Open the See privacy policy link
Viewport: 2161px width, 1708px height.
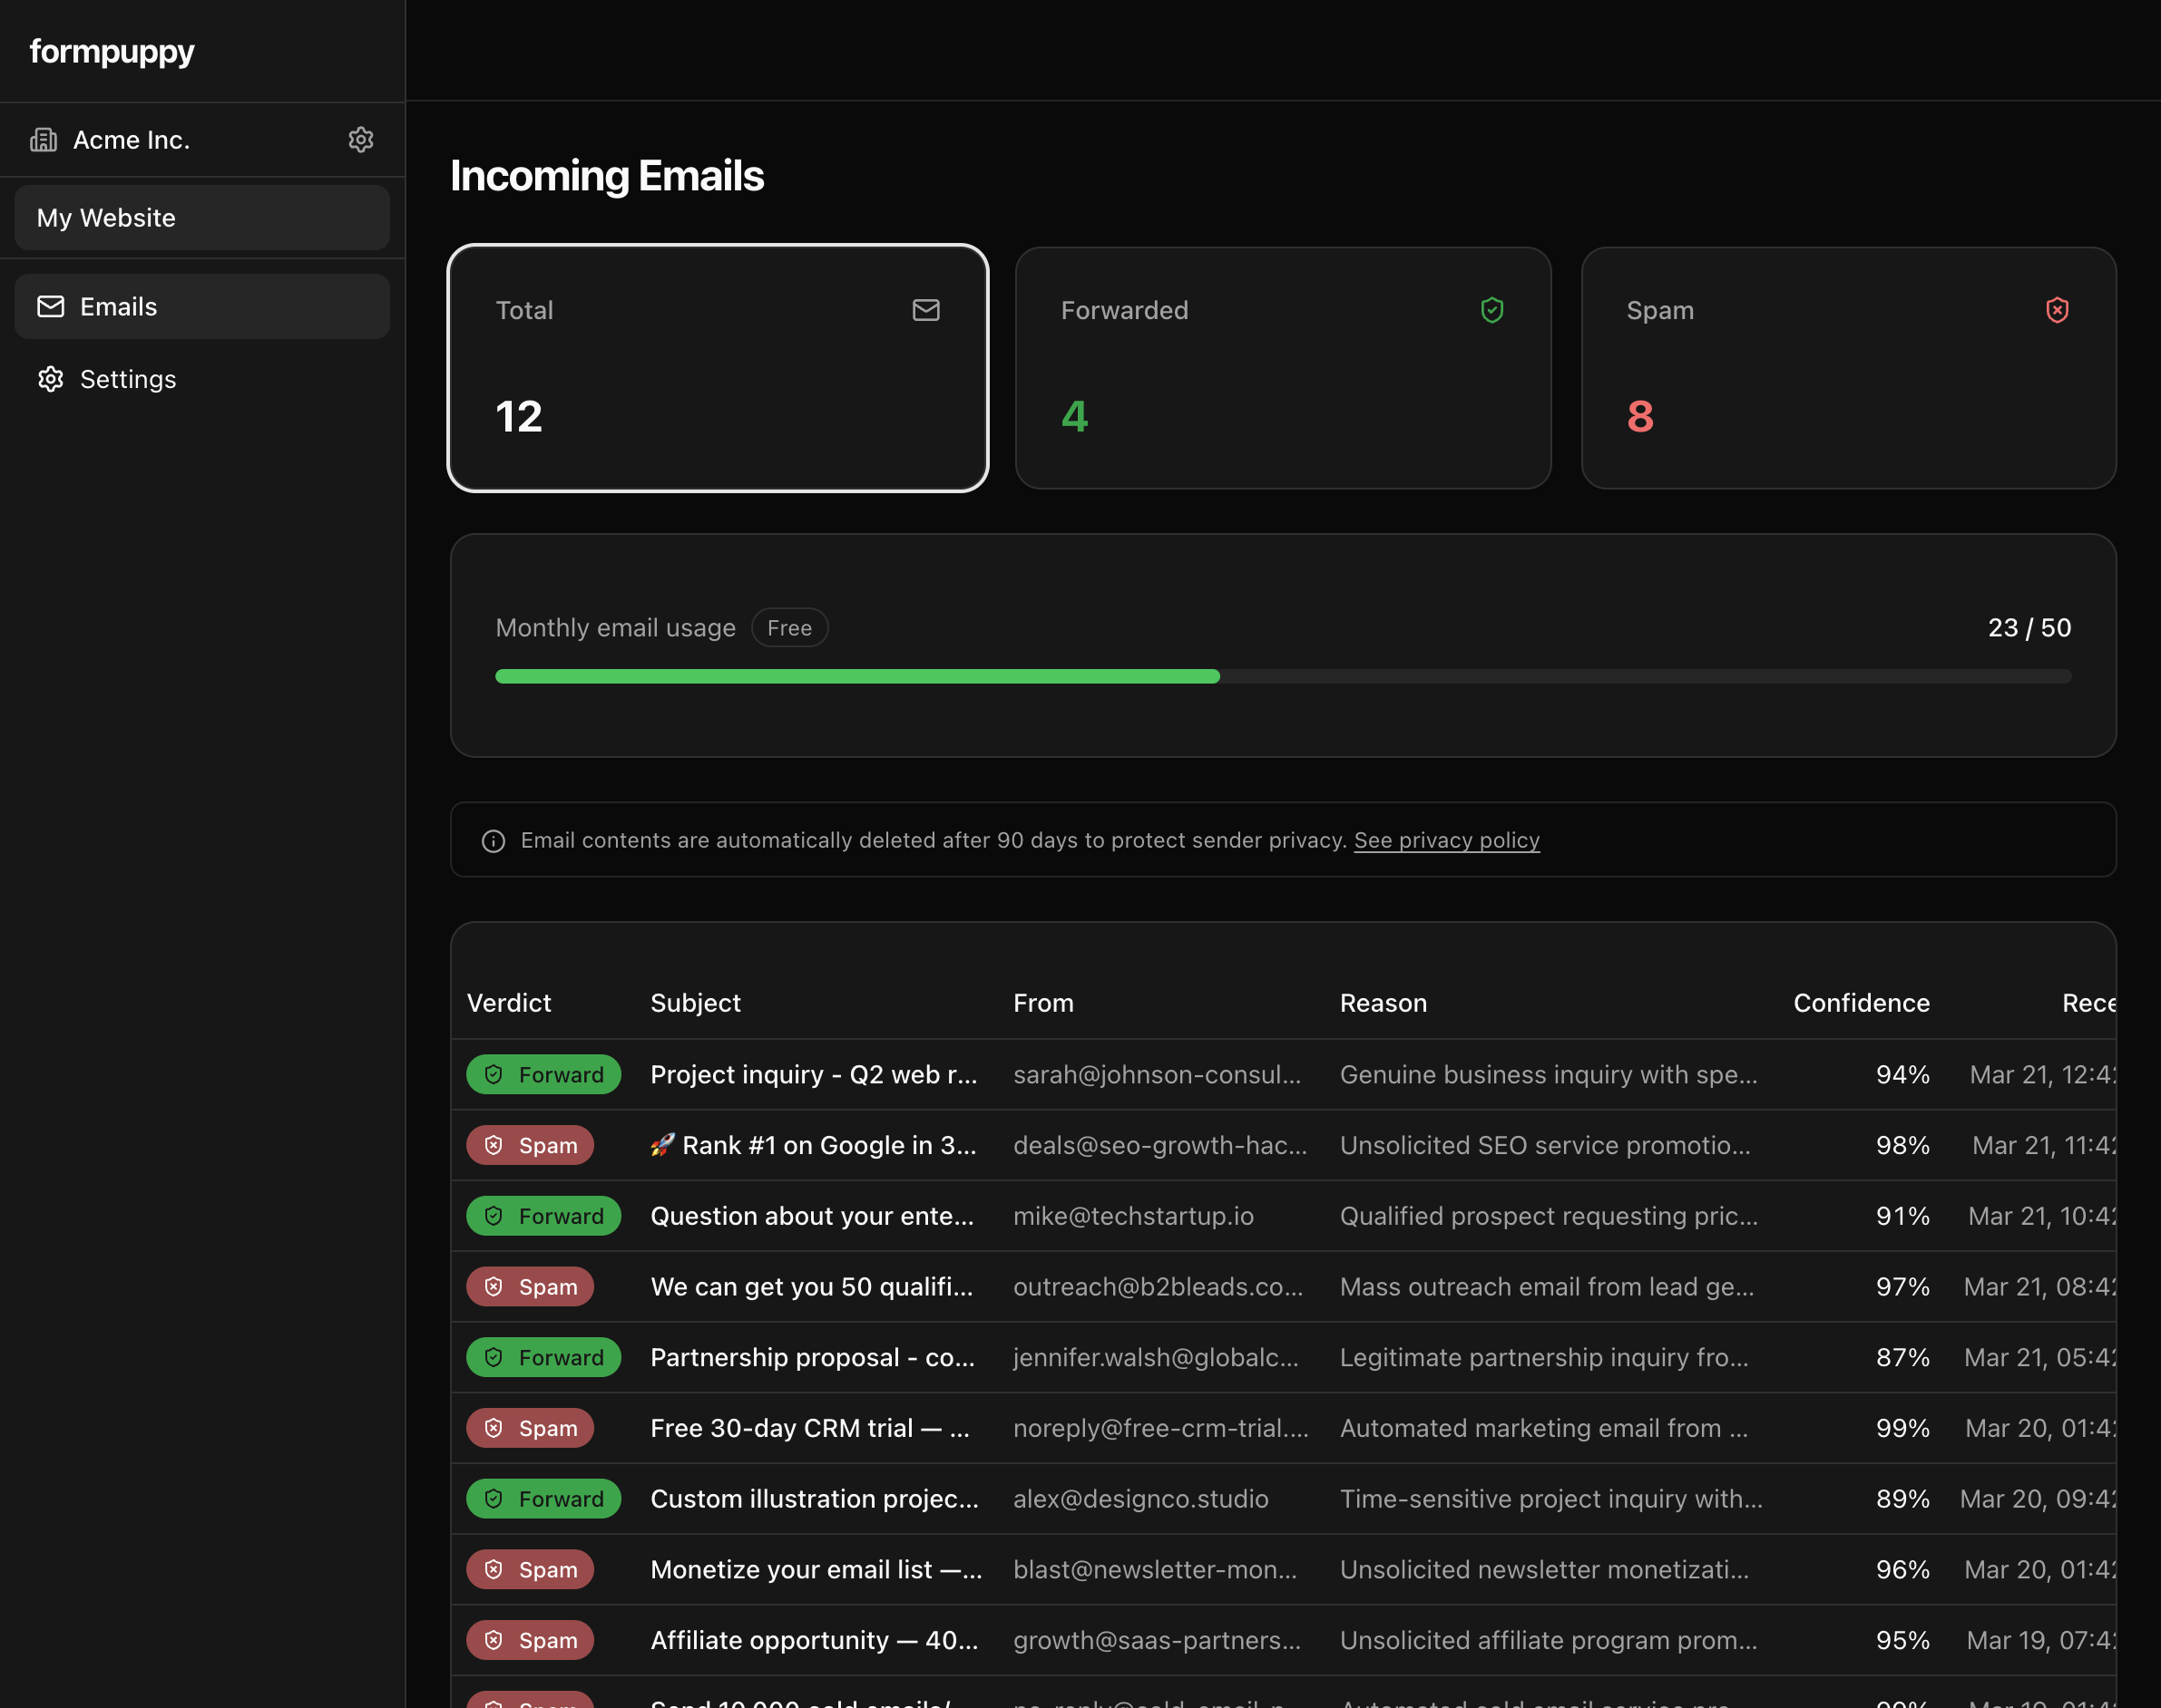1446,841
